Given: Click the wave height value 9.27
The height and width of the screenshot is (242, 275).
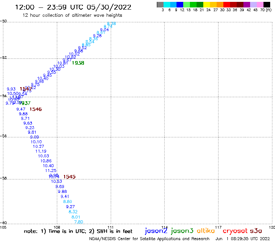Looking at the screenshot, I should 70,207.
